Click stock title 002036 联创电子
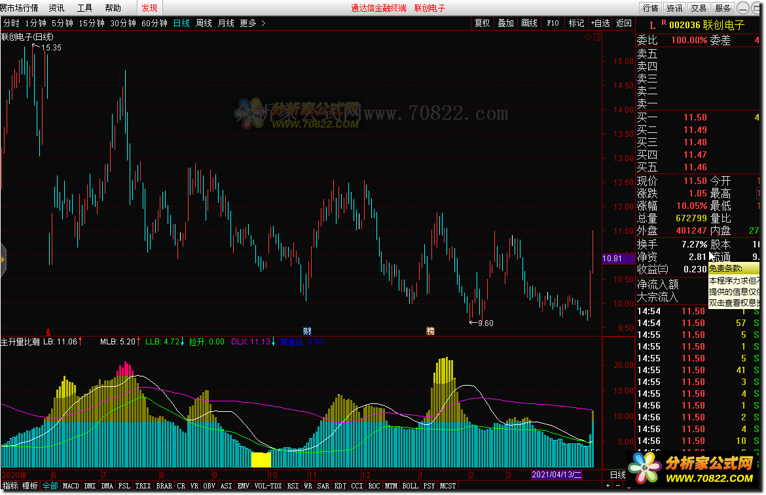The width and height of the screenshot is (766, 495). [x=706, y=25]
